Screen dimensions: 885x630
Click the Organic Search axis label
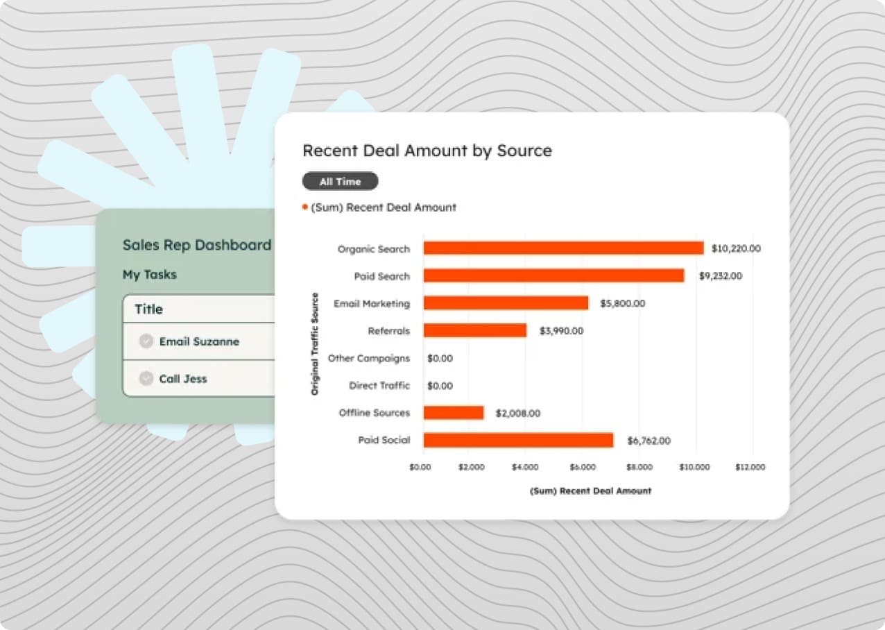click(374, 249)
